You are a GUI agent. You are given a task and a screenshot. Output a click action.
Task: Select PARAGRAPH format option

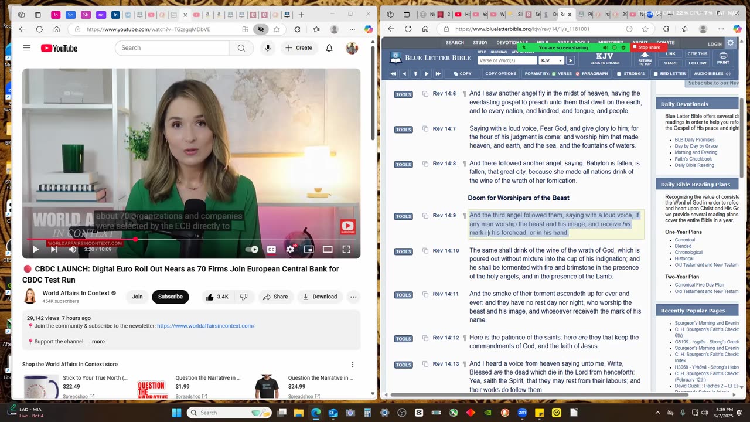[592, 74]
